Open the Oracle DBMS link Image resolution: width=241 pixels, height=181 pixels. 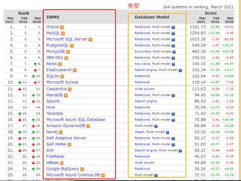[52, 27]
